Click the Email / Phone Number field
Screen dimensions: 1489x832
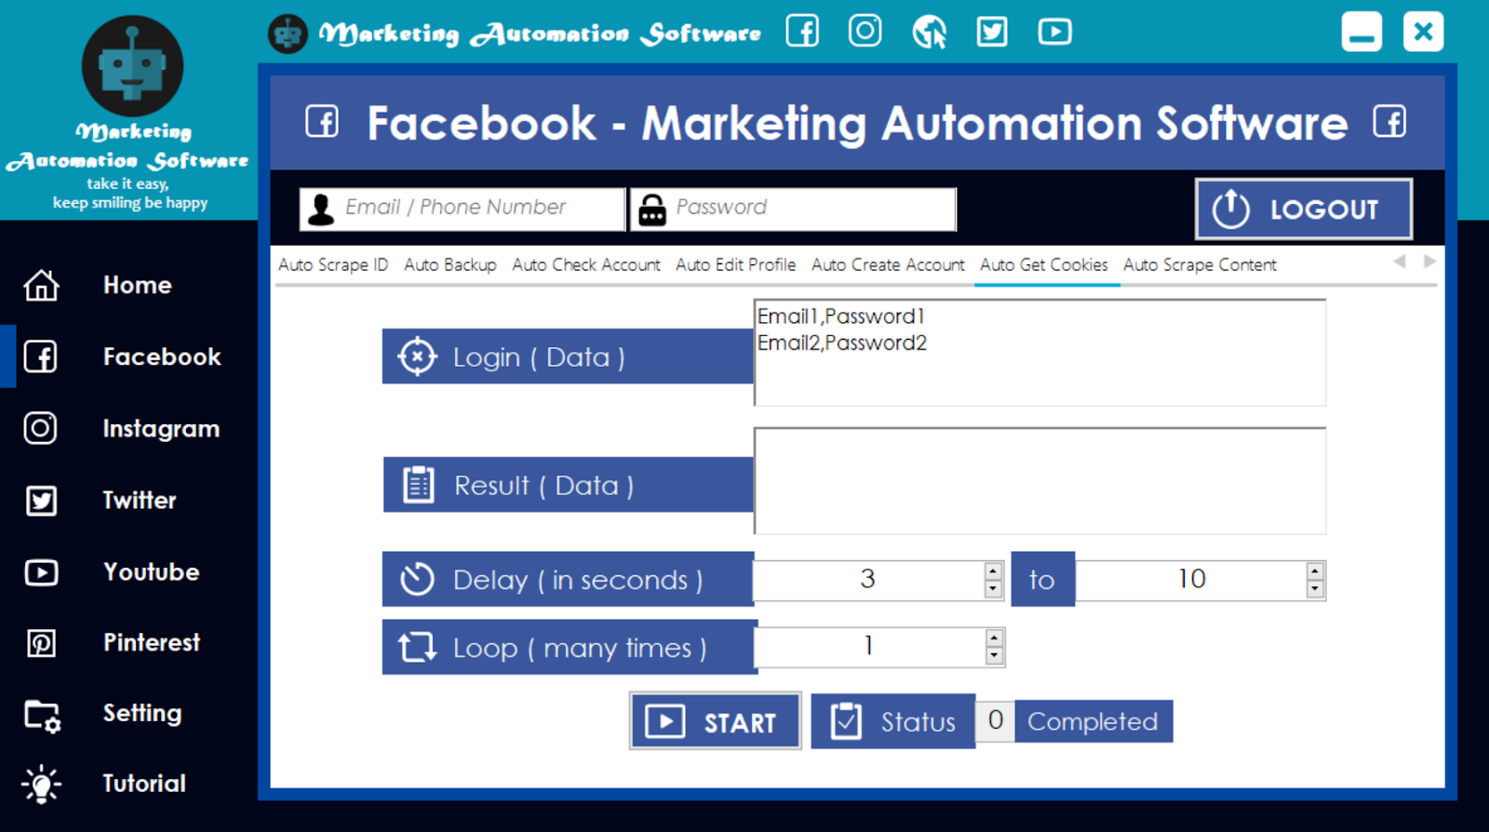point(463,209)
